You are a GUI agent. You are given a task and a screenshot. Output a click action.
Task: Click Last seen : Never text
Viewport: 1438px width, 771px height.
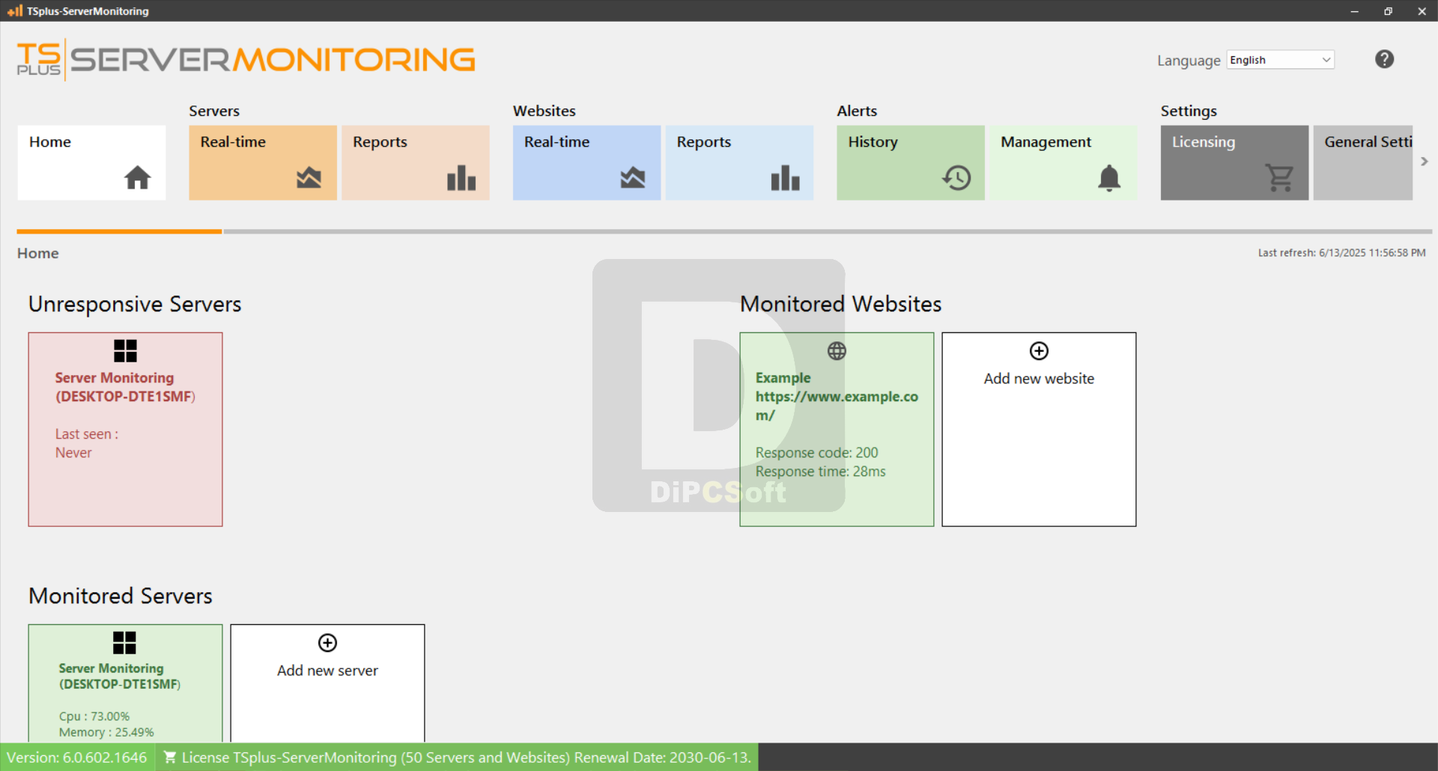pos(87,443)
